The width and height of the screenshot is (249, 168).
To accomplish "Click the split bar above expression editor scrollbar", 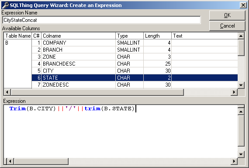I will tap(241, 106).
